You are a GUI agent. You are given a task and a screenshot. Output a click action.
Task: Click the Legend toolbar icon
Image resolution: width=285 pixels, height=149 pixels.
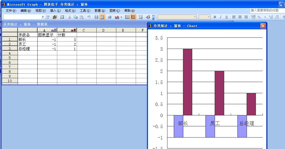click(x=141, y=17)
